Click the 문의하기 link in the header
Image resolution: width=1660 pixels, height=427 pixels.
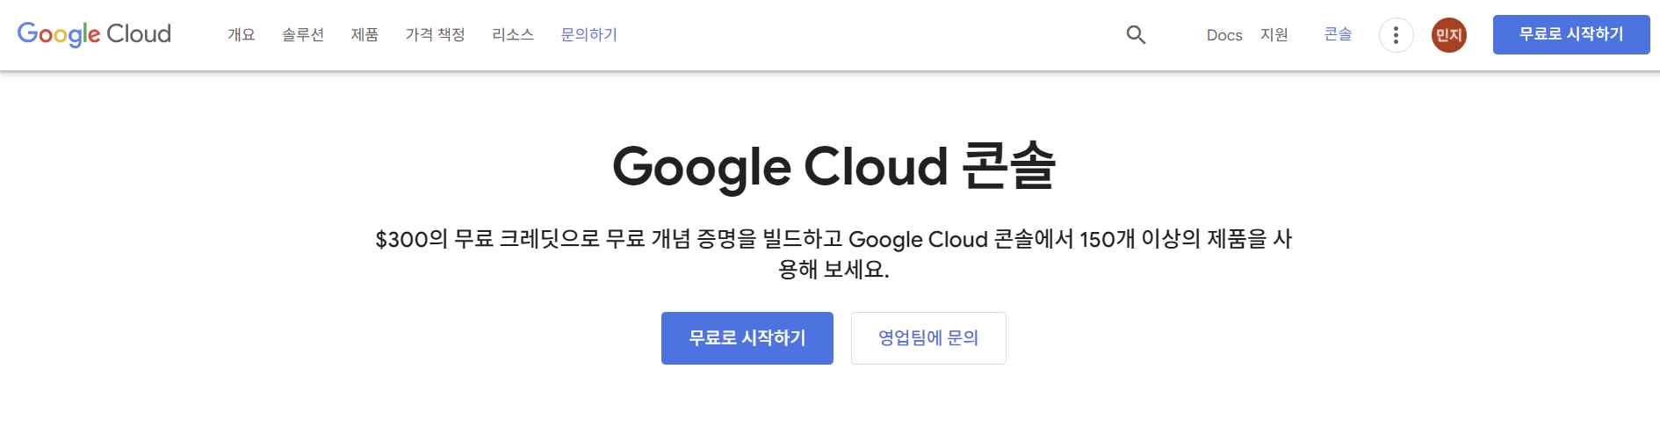[x=588, y=34]
